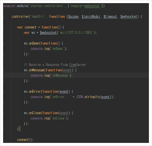Click the "stringify" method name
The image size is (152, 146).
point(92,97)
